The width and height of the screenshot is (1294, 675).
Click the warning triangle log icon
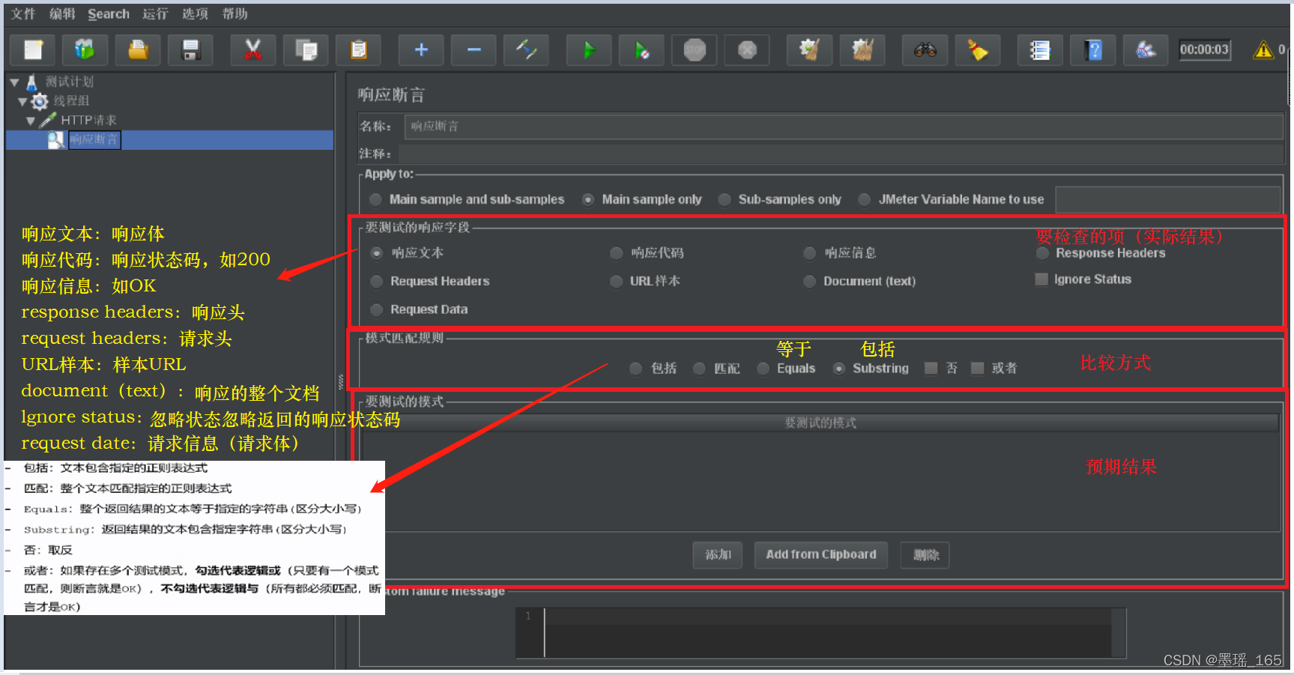[x=1263, y=50]
